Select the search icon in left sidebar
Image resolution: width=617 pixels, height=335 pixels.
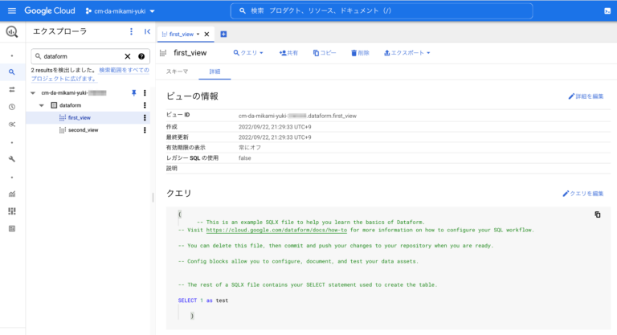[x=12, y=72]
